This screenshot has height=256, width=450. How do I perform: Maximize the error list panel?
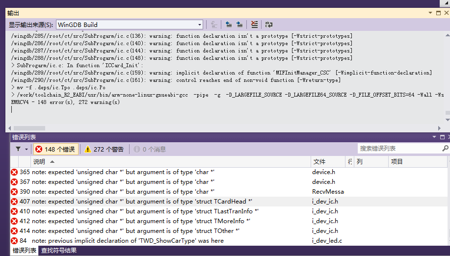[442, 137]
